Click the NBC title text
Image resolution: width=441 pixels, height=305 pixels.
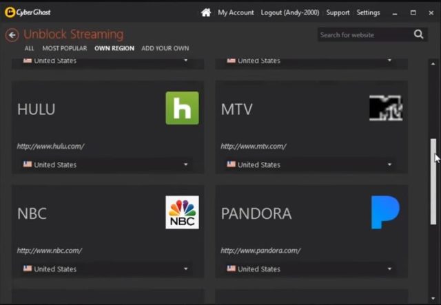(32, 213)
